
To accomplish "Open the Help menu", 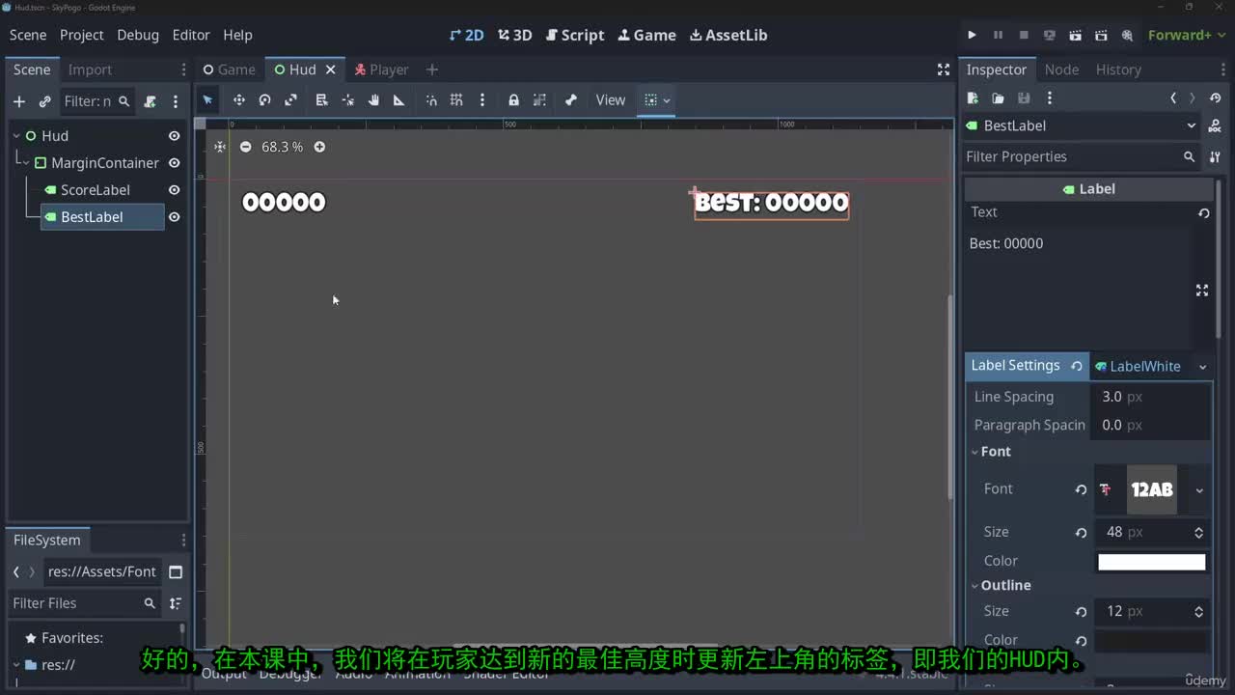I will tap(237, 35).
